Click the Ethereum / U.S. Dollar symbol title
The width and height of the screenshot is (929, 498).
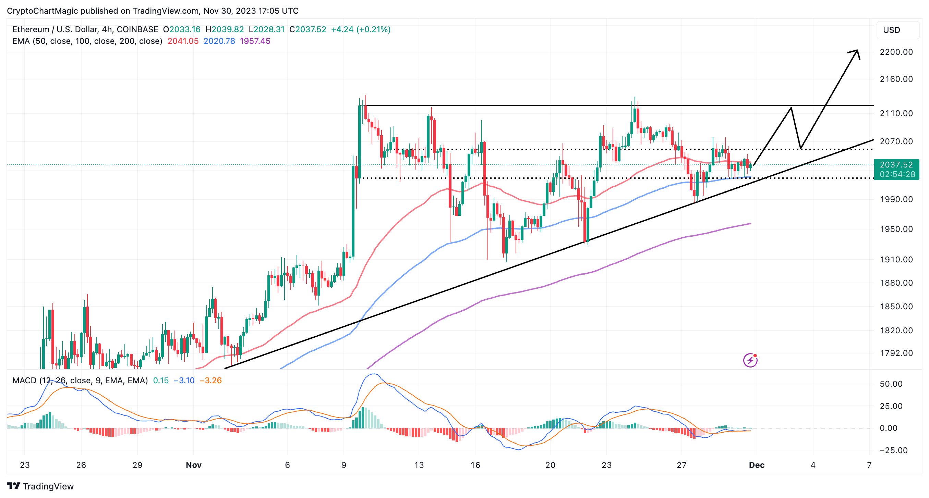85,29
